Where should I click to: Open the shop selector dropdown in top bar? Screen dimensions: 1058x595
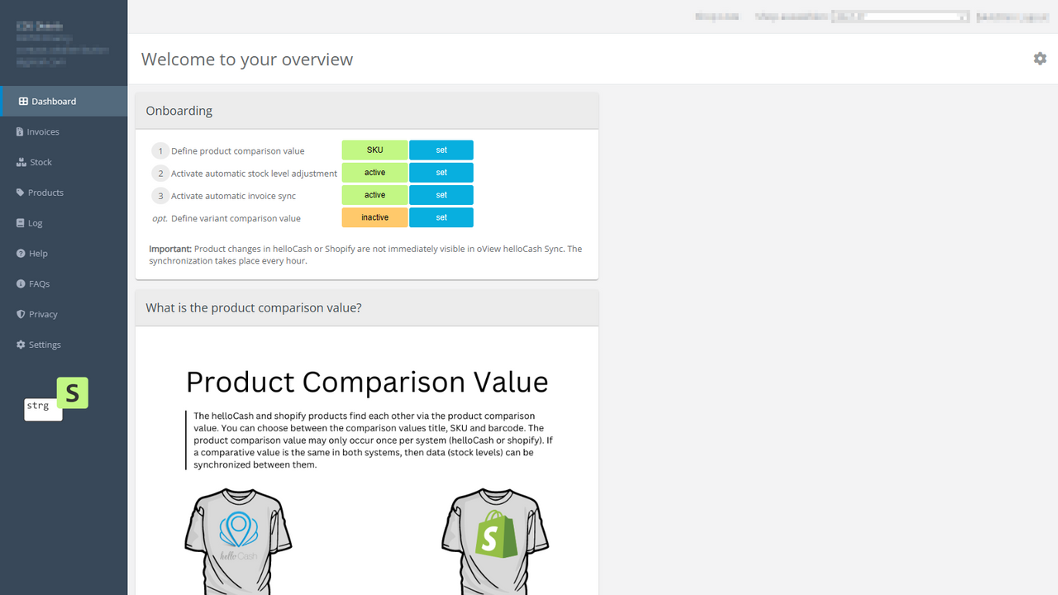900,16
